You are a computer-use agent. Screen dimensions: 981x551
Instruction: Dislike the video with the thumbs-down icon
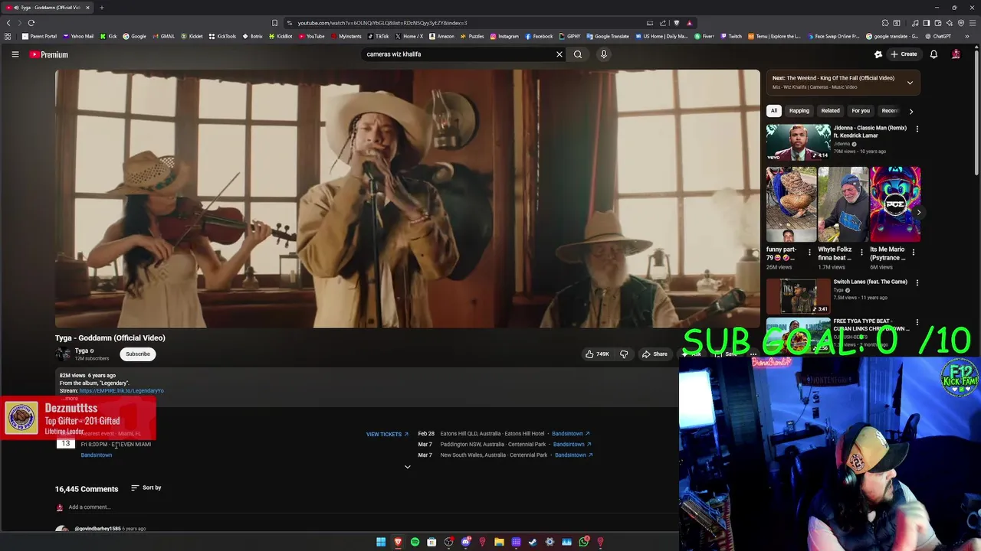click(x=624, y=354)
